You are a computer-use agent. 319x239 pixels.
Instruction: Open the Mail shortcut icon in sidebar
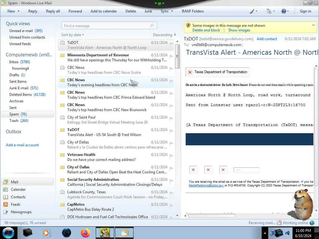6,182
